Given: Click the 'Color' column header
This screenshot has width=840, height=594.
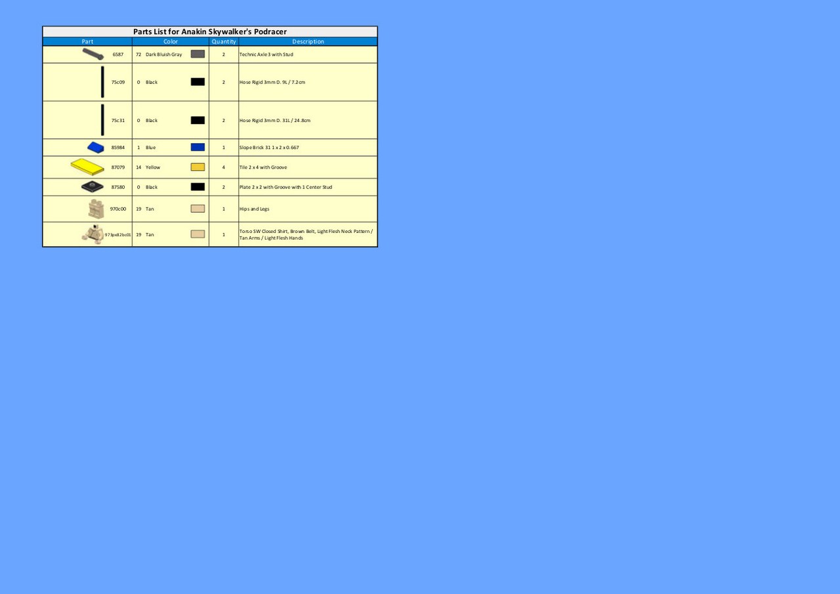Looking at the screenshot, I should 171,41.
